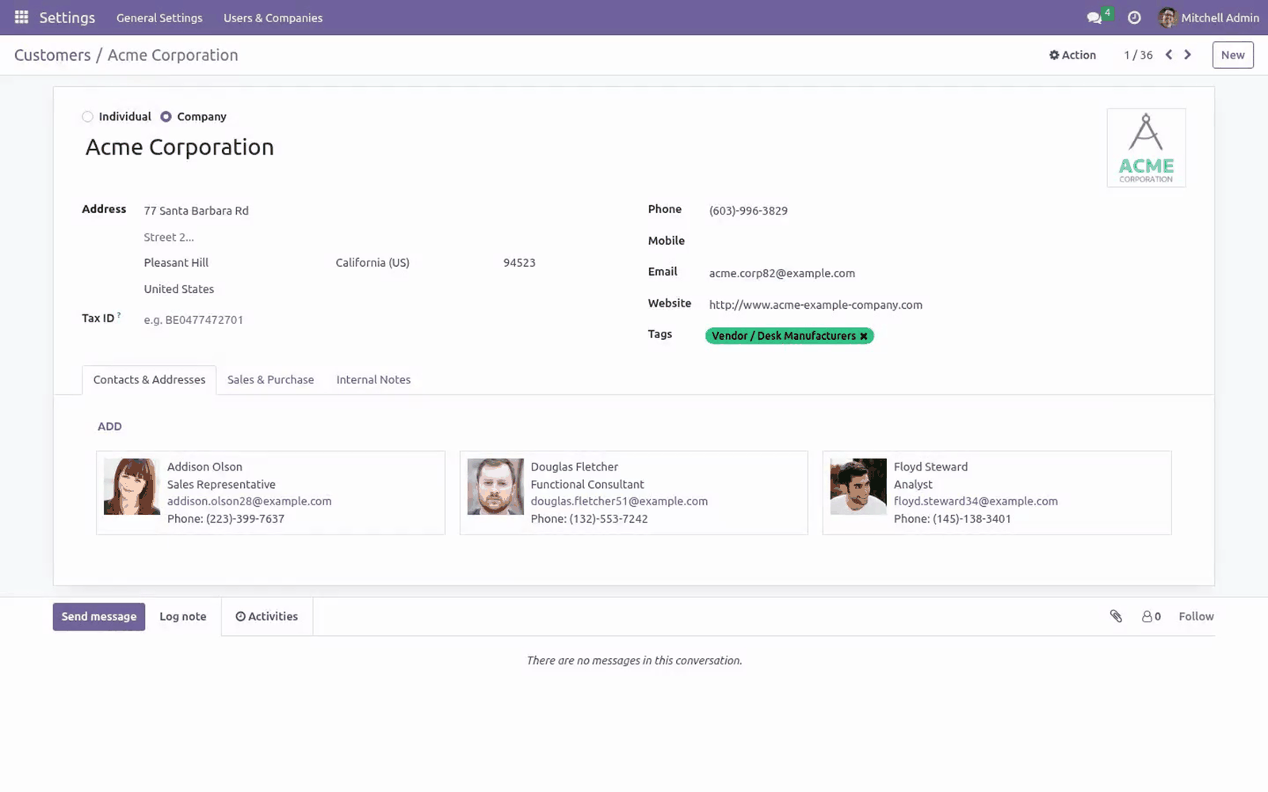This screenshot has height=792, width=1268.
Task: Click Log note button
Action: [183, 617]
